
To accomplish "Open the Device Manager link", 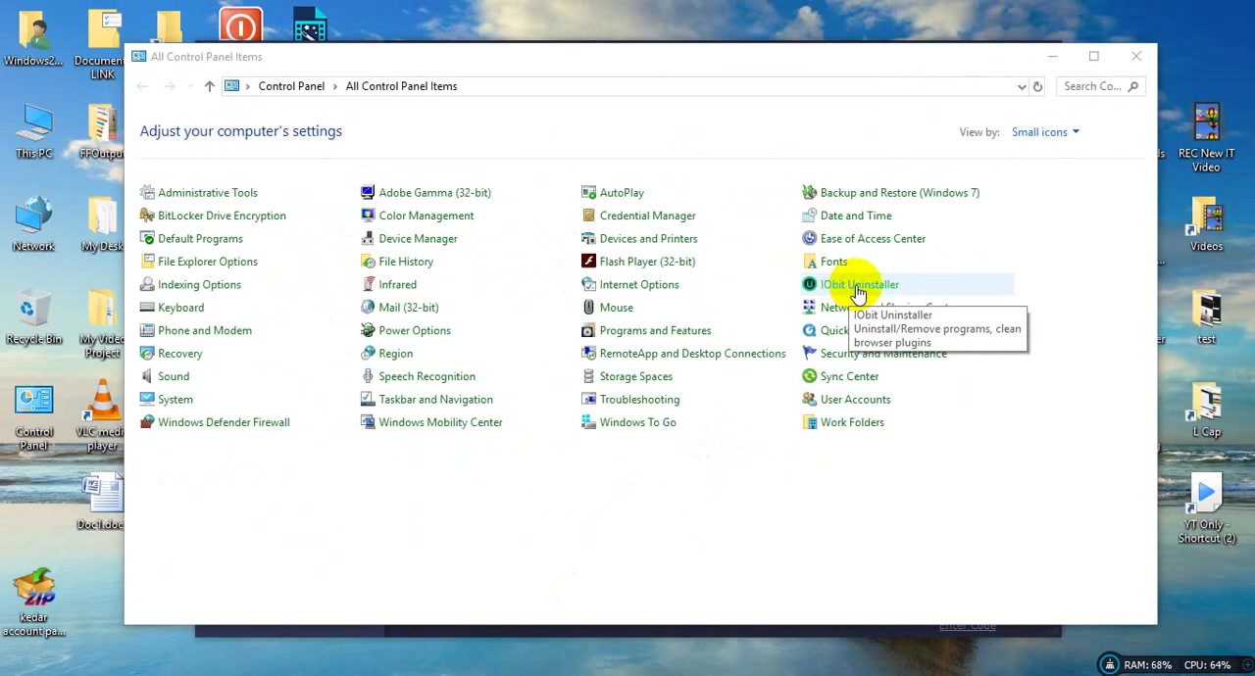I will point(418,239).
